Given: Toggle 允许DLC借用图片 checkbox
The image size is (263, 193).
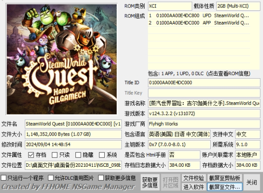Looking at the screenshot, I should point(51,178).
